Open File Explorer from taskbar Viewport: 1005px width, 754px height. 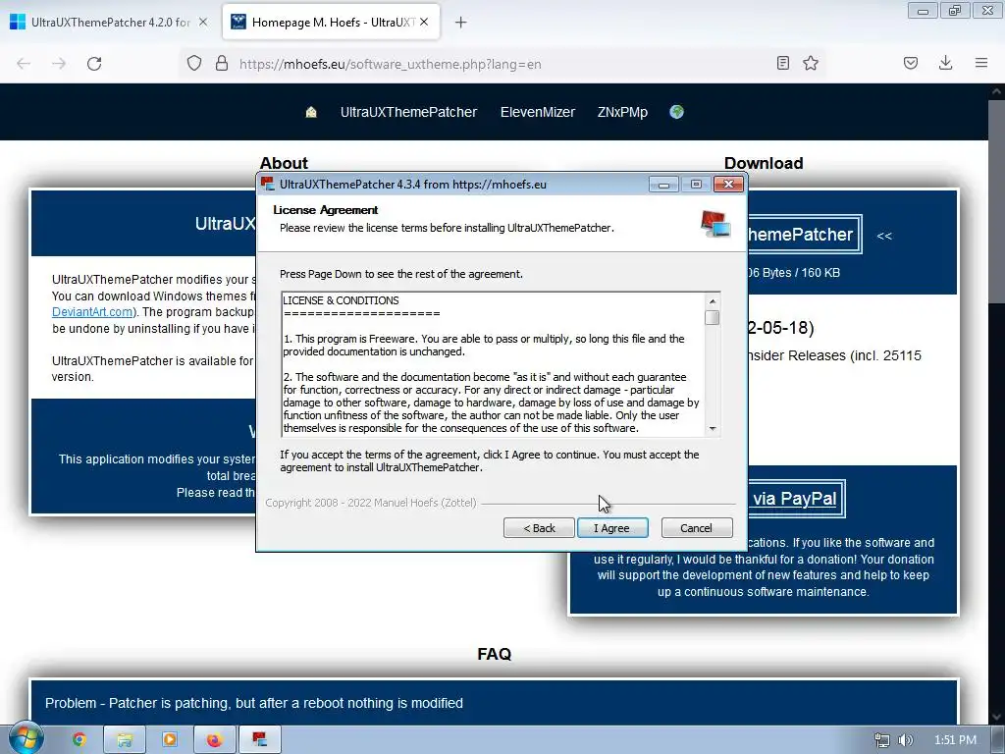(125, 740)
